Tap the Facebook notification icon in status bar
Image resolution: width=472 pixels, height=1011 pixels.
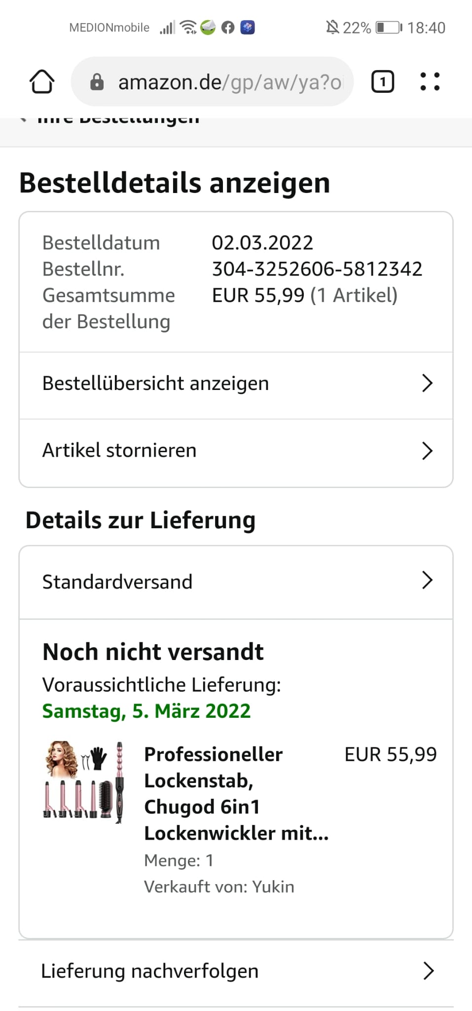point(228,28)
